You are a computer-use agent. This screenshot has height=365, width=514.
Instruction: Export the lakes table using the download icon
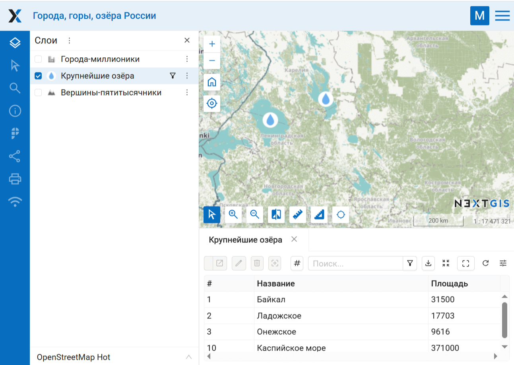[428, 263]
